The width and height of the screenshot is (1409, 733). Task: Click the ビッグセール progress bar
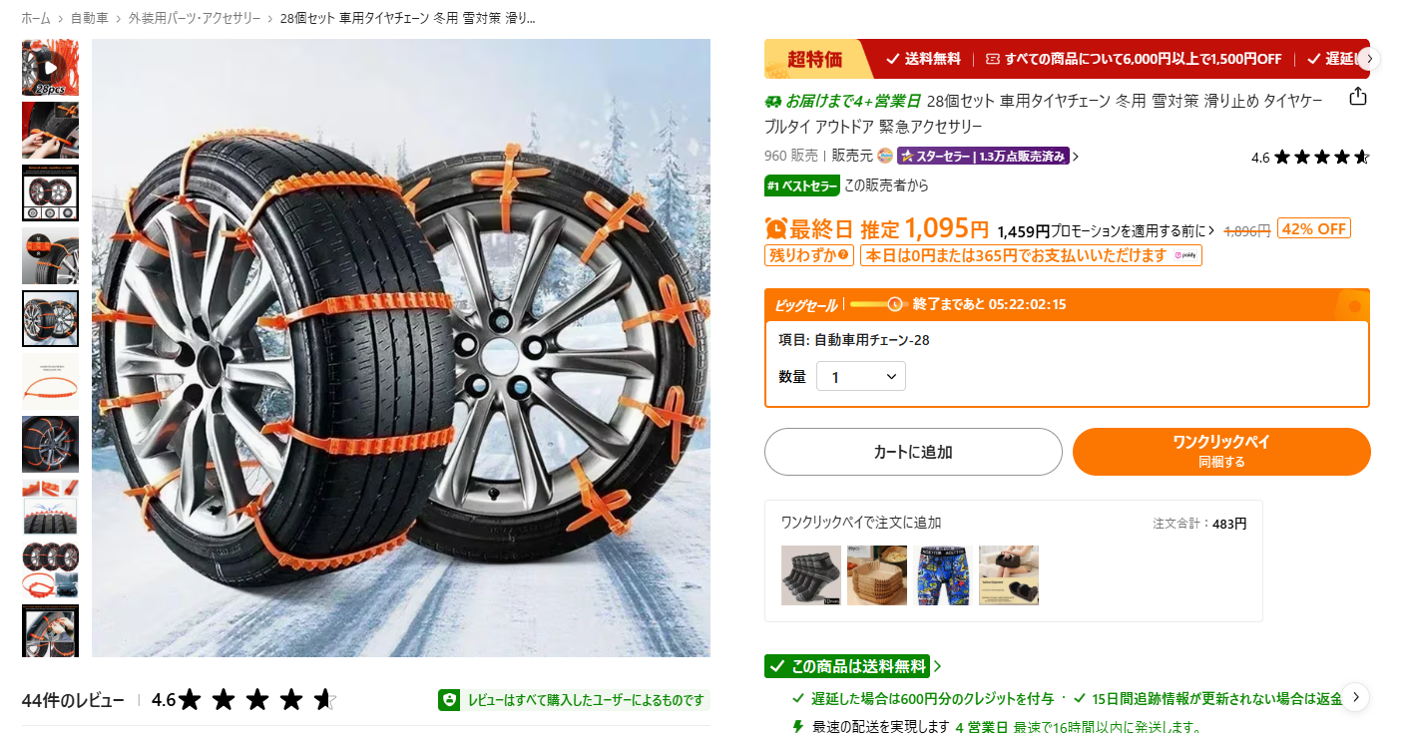coord(876,304)
